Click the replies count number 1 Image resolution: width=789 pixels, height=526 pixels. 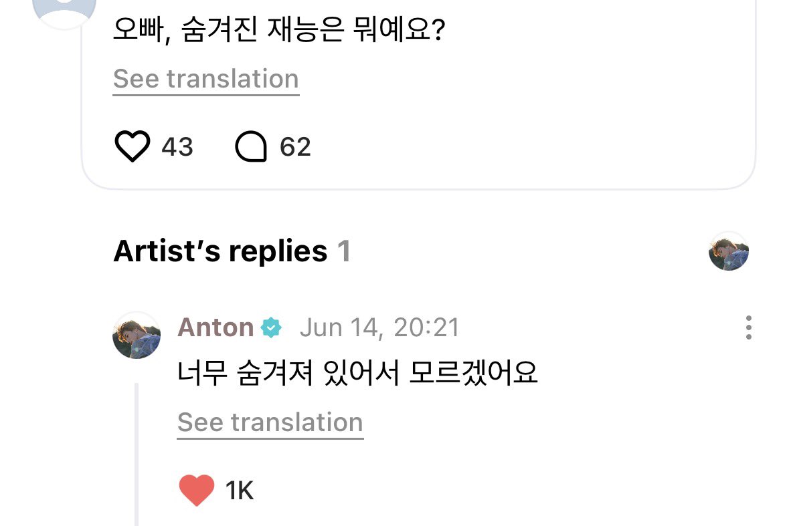pos(344,251)
